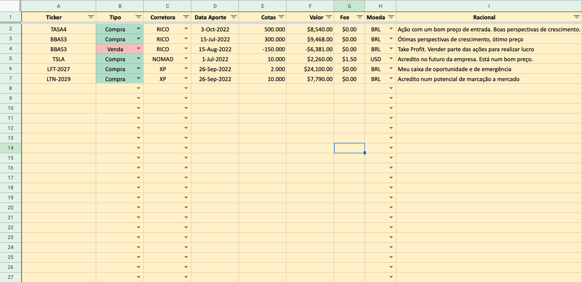Select the Valor cell $24,100.00

310,69
